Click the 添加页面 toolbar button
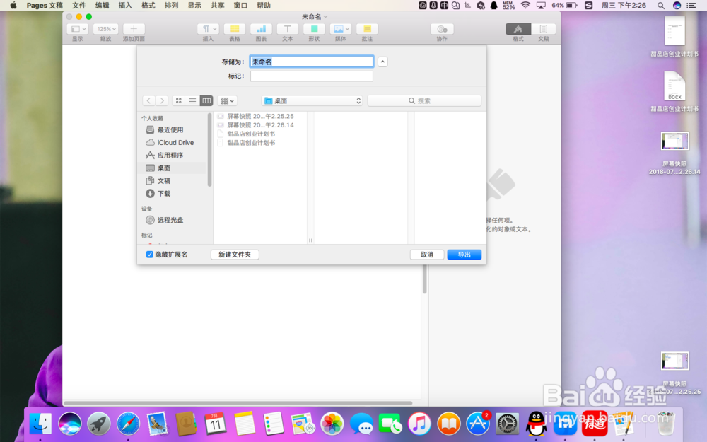This screenshot has width=707, height=442. [134, 29]
